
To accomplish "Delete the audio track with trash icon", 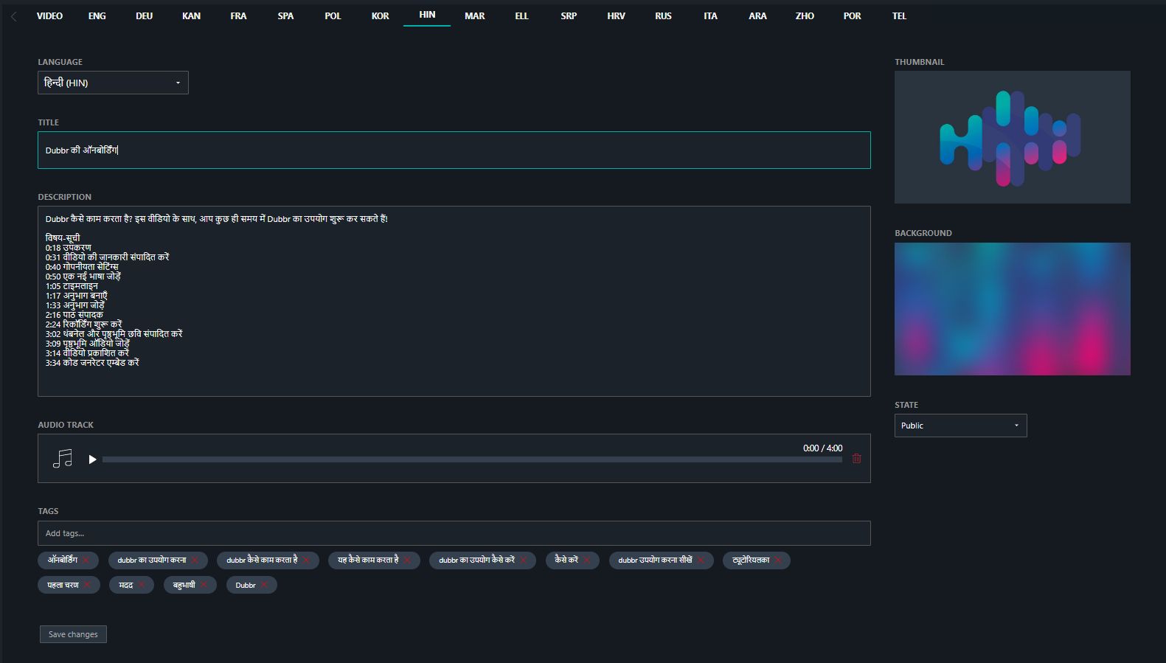I will pos(856,459).
